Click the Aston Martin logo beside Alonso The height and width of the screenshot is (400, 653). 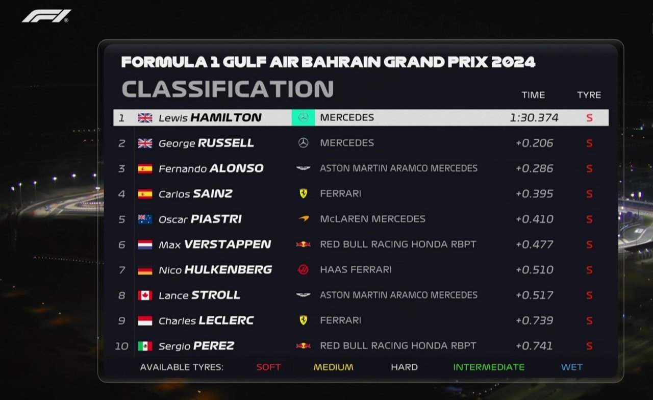(x=303, y=168)
